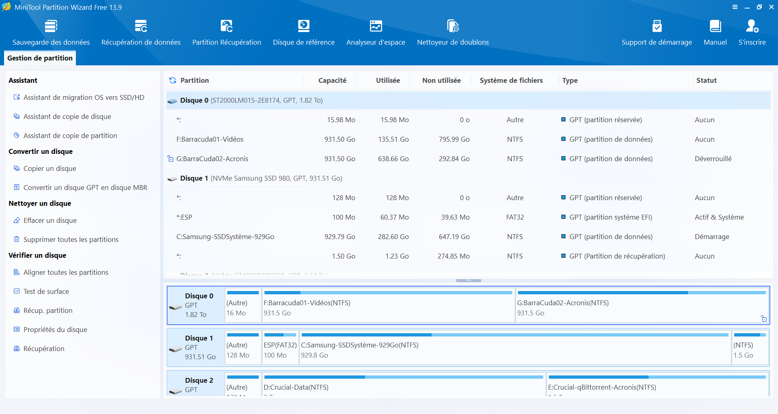Select ESP(FAT32) block in disk map
Screen dimensions: 778x414
(x=280, y=347)
